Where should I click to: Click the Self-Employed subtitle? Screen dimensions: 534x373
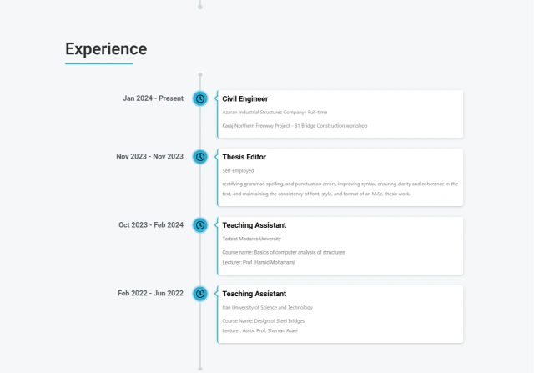click(x=238, y=170)
